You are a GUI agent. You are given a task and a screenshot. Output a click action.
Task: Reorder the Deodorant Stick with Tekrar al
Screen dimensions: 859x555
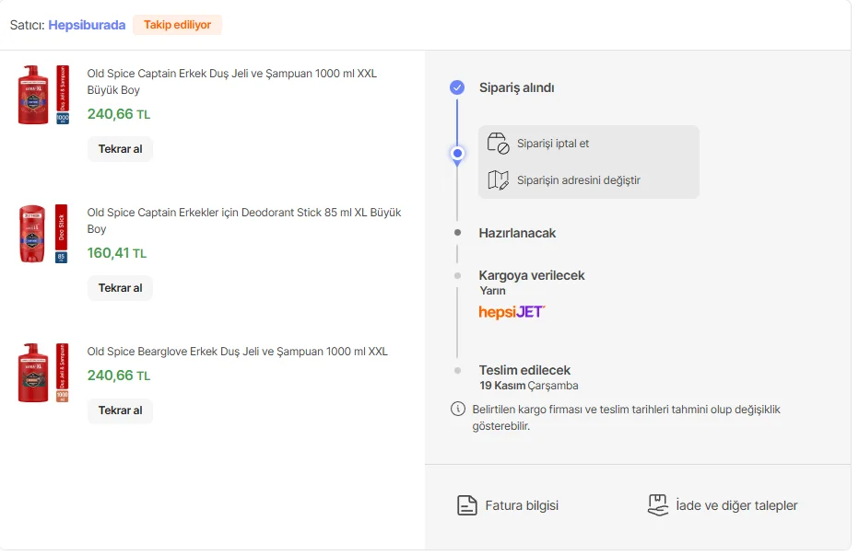pos(120,288)
